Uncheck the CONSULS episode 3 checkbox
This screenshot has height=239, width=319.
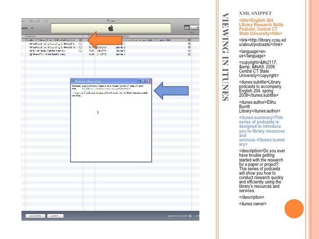click(31, 47)
